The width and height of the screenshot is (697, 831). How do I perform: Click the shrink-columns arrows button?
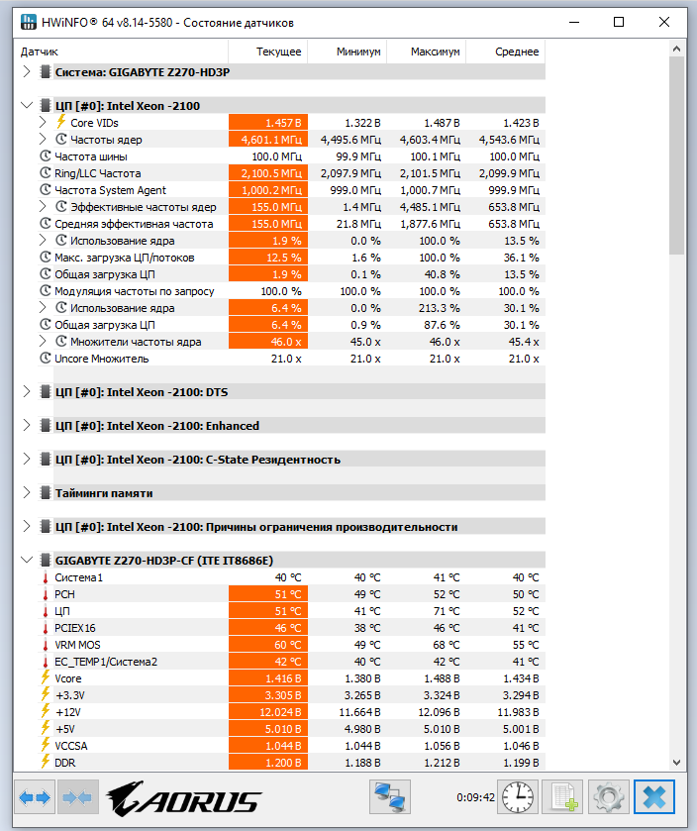click(78, 796)
